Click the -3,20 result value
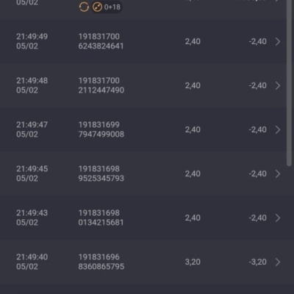The image size is (294, 294). click(257, 262)
